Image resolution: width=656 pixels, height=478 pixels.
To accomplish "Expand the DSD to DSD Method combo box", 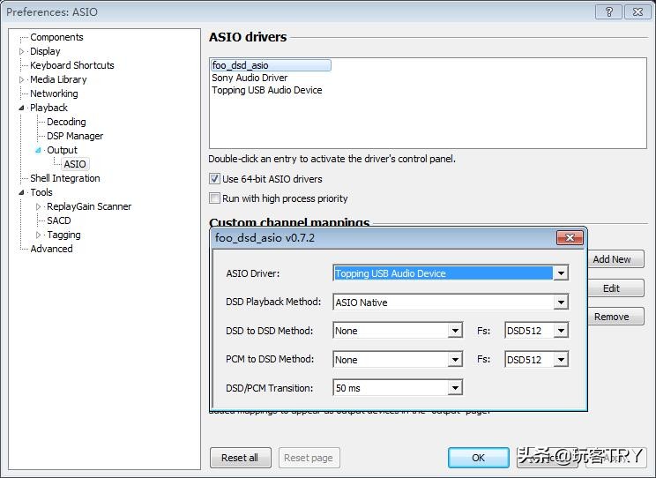I will click(455, 331).
